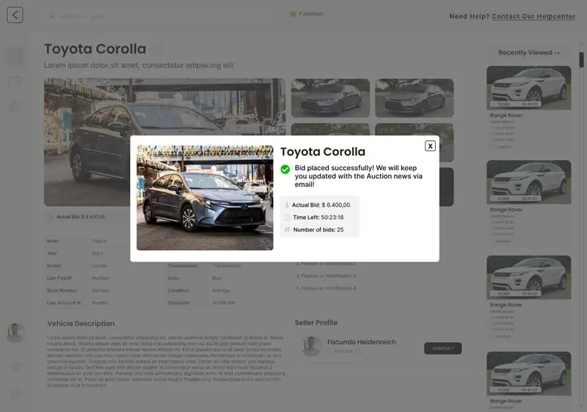This screenshot has height=412, width=587.
Task: Focus the 'Search or type' field
Action: pos(157,16)
